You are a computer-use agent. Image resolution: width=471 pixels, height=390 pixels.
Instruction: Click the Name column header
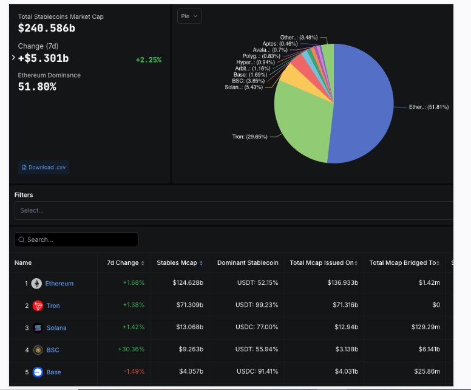(x=23, y=263)
